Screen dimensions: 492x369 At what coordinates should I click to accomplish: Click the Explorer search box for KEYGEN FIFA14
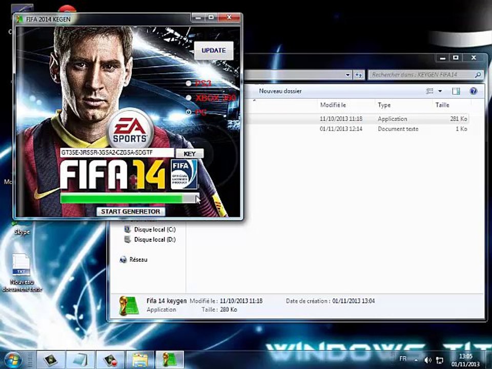[x=425, y=75]
